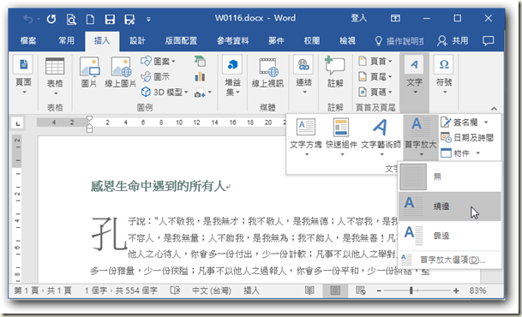Screen dimensions: 522x317
Task: Switch to Print Layout view in status bar
Action: point(335,290)
